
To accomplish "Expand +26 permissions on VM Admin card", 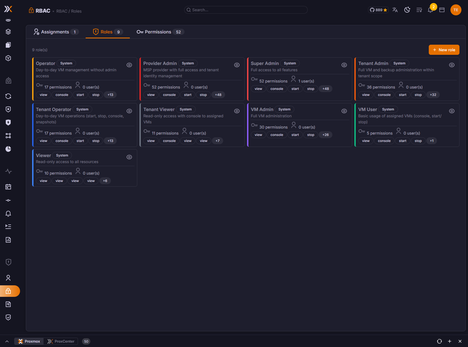I will pyautogui.click(x=326, y=135).
